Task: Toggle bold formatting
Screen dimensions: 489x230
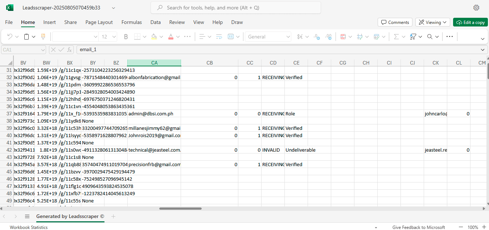Action: tap(126, 37)
